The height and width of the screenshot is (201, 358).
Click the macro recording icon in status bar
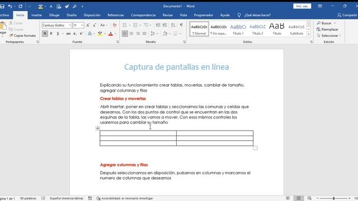[90, 198]
